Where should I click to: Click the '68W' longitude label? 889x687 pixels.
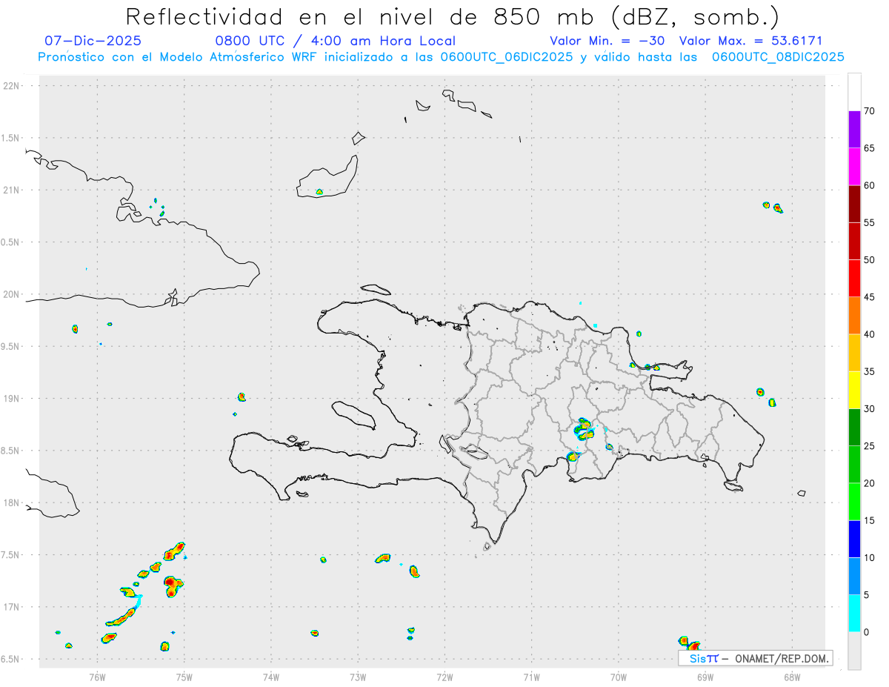tap(791, 677)
